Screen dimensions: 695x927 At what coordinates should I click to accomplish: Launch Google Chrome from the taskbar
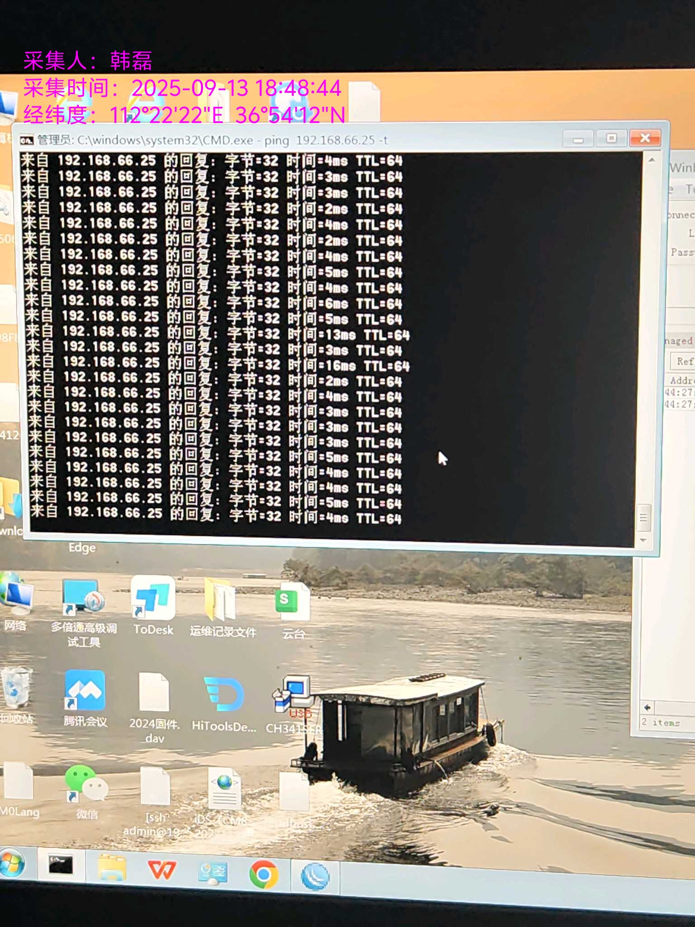pos(263,874)
